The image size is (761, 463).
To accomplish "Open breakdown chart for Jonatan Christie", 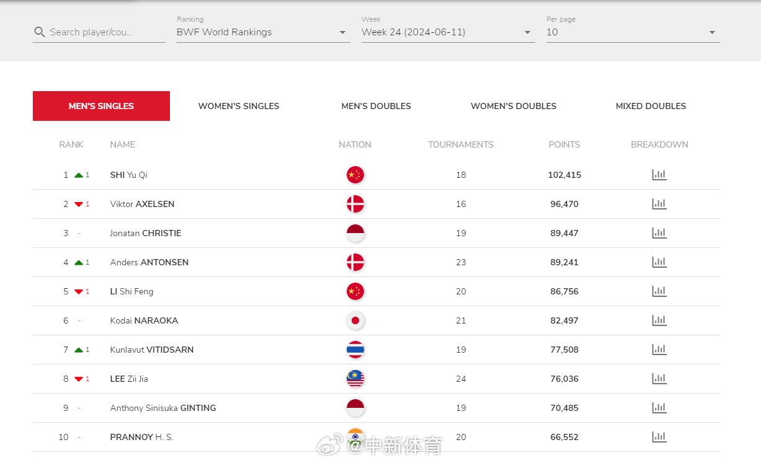I will (x=659, y=233).
